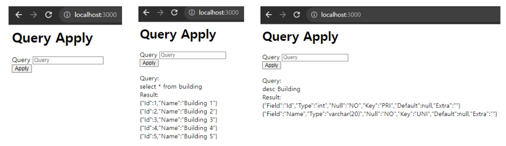Click the Query Apply heading in right window
The image size is (506, 146).
(300, 37)
